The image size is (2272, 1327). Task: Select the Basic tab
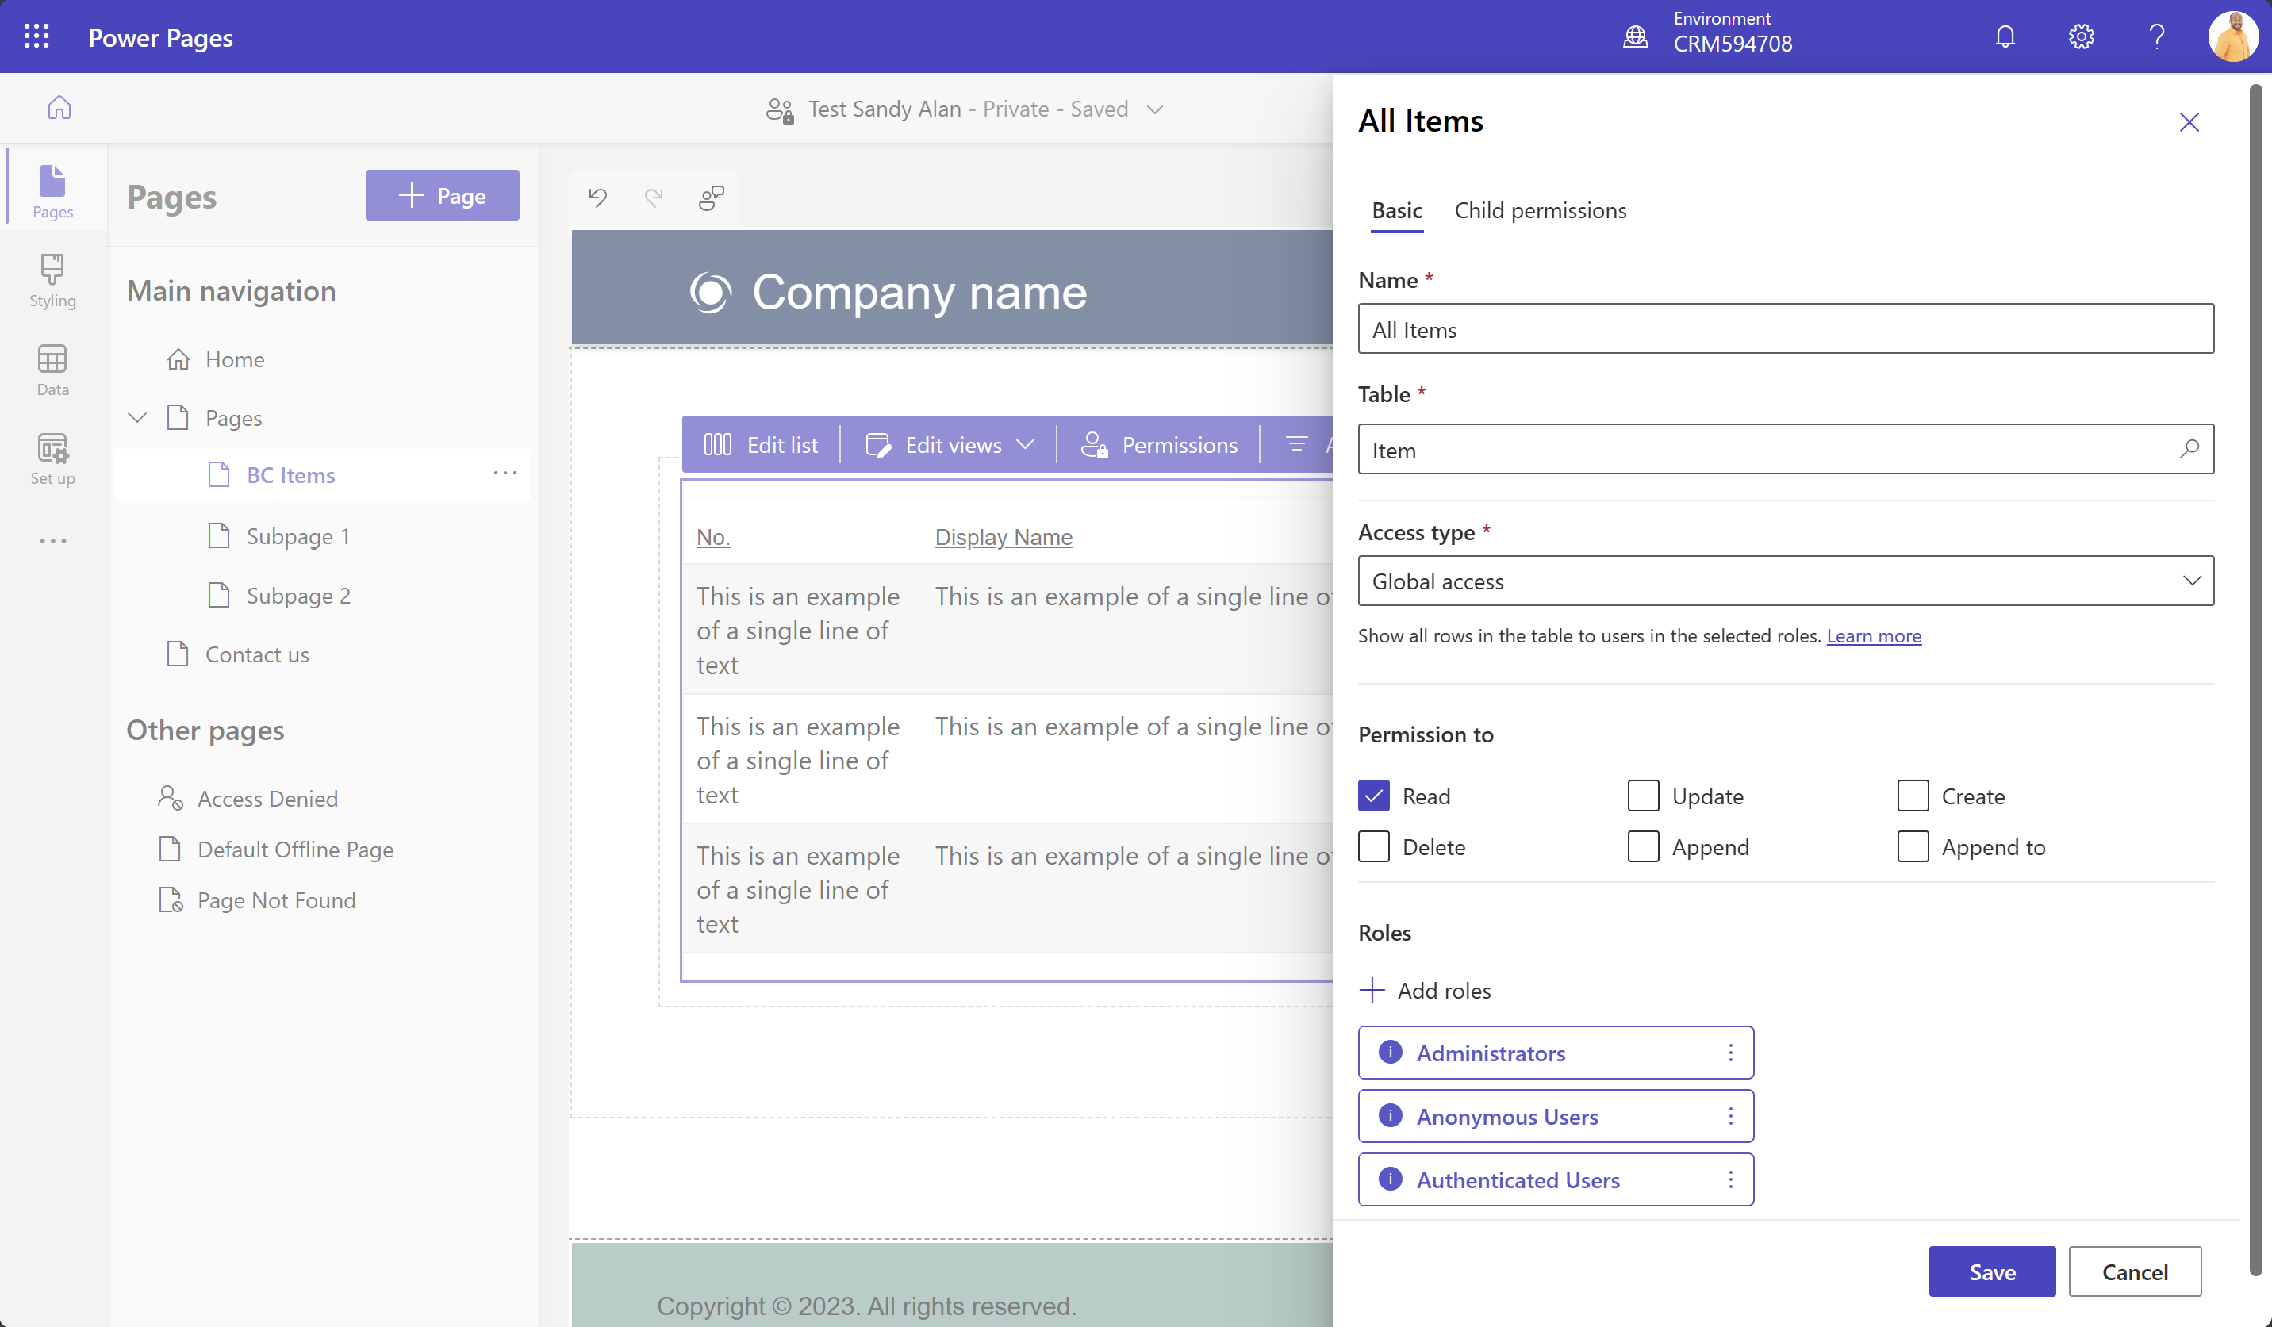click(1396, 210)
